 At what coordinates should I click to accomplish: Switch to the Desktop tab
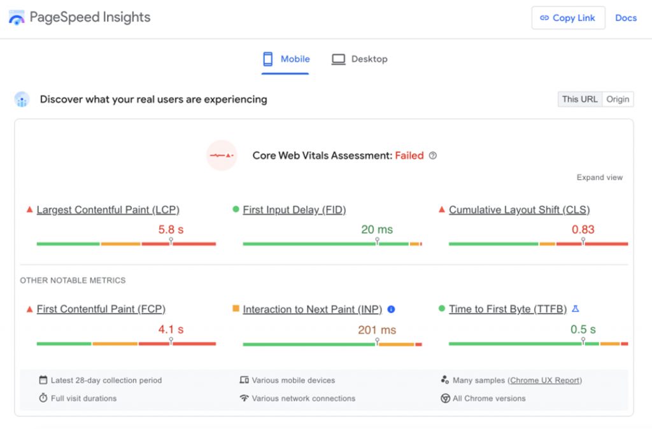point(359,59)
